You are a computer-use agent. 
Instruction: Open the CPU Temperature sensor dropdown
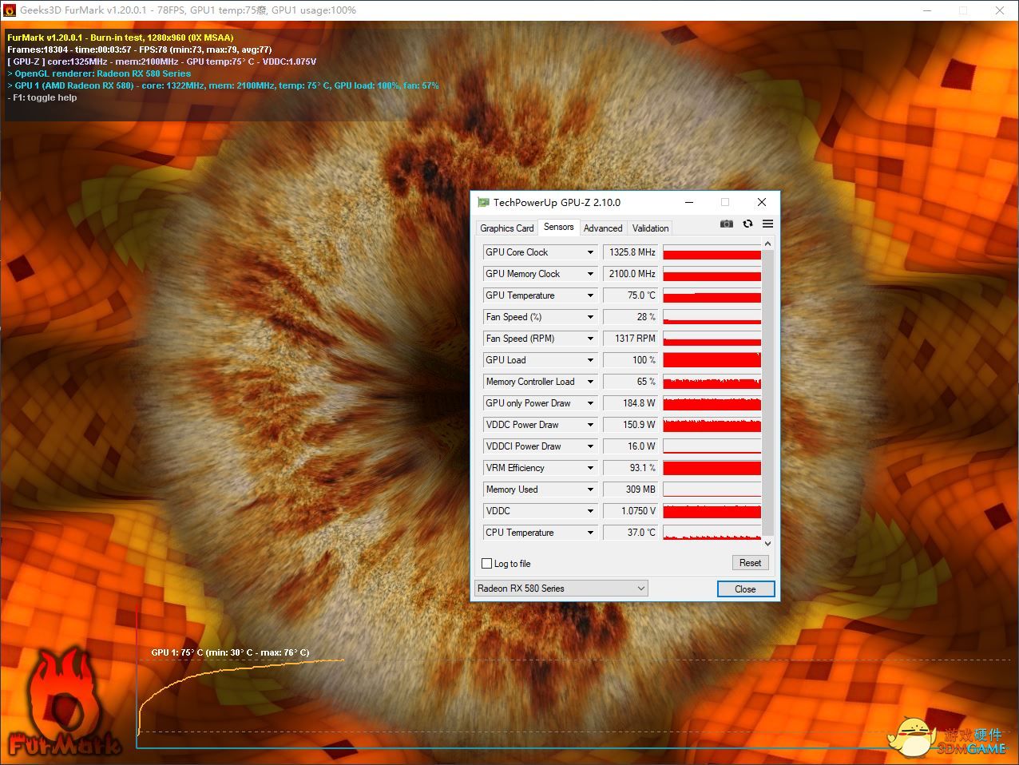tap(590, 533)
